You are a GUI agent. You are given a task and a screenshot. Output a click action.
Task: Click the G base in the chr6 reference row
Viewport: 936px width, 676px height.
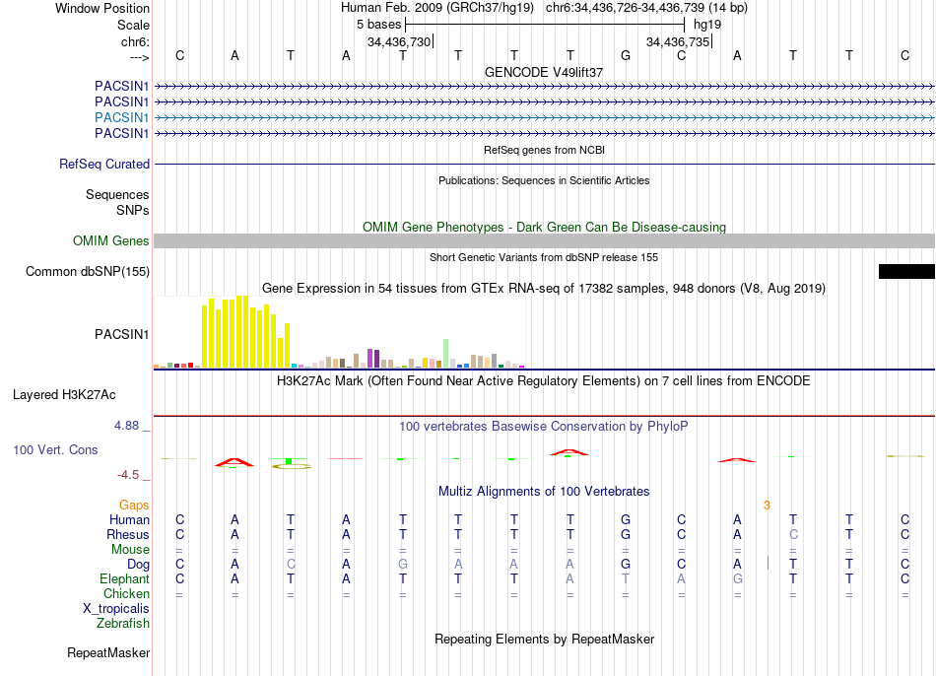626,55
